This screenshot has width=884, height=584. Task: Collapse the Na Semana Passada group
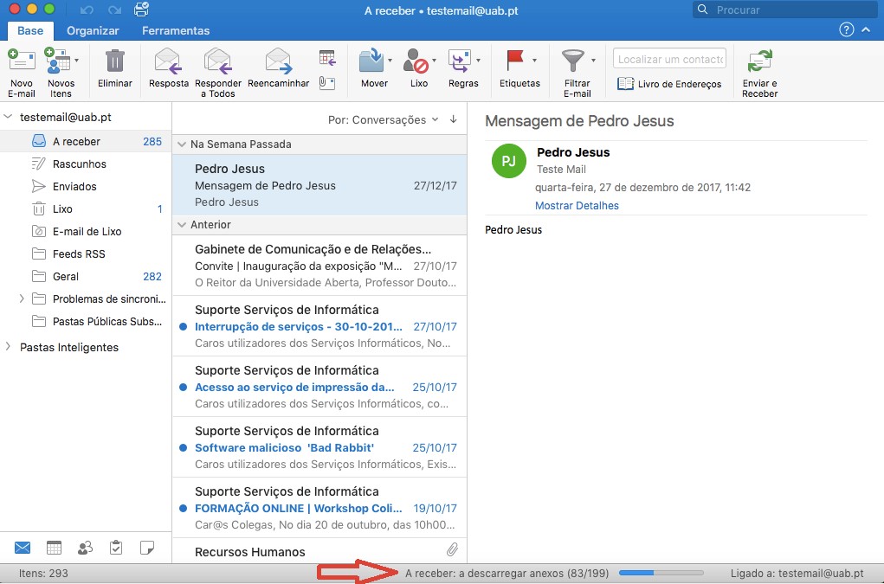click(x=182, y=144)
